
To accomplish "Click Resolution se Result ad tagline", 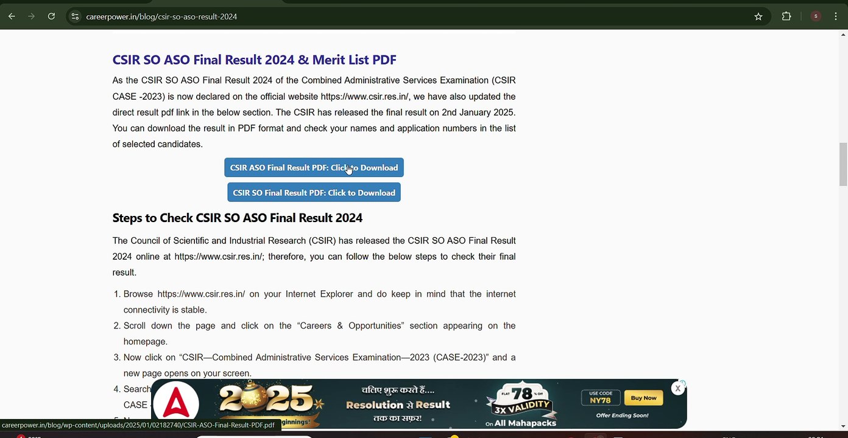I will coord(398,405).
